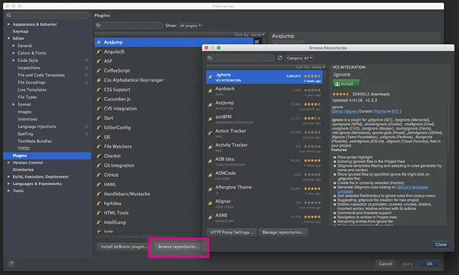
Task: Focus the Preferences sidebar search field
Action: point(47,15)
